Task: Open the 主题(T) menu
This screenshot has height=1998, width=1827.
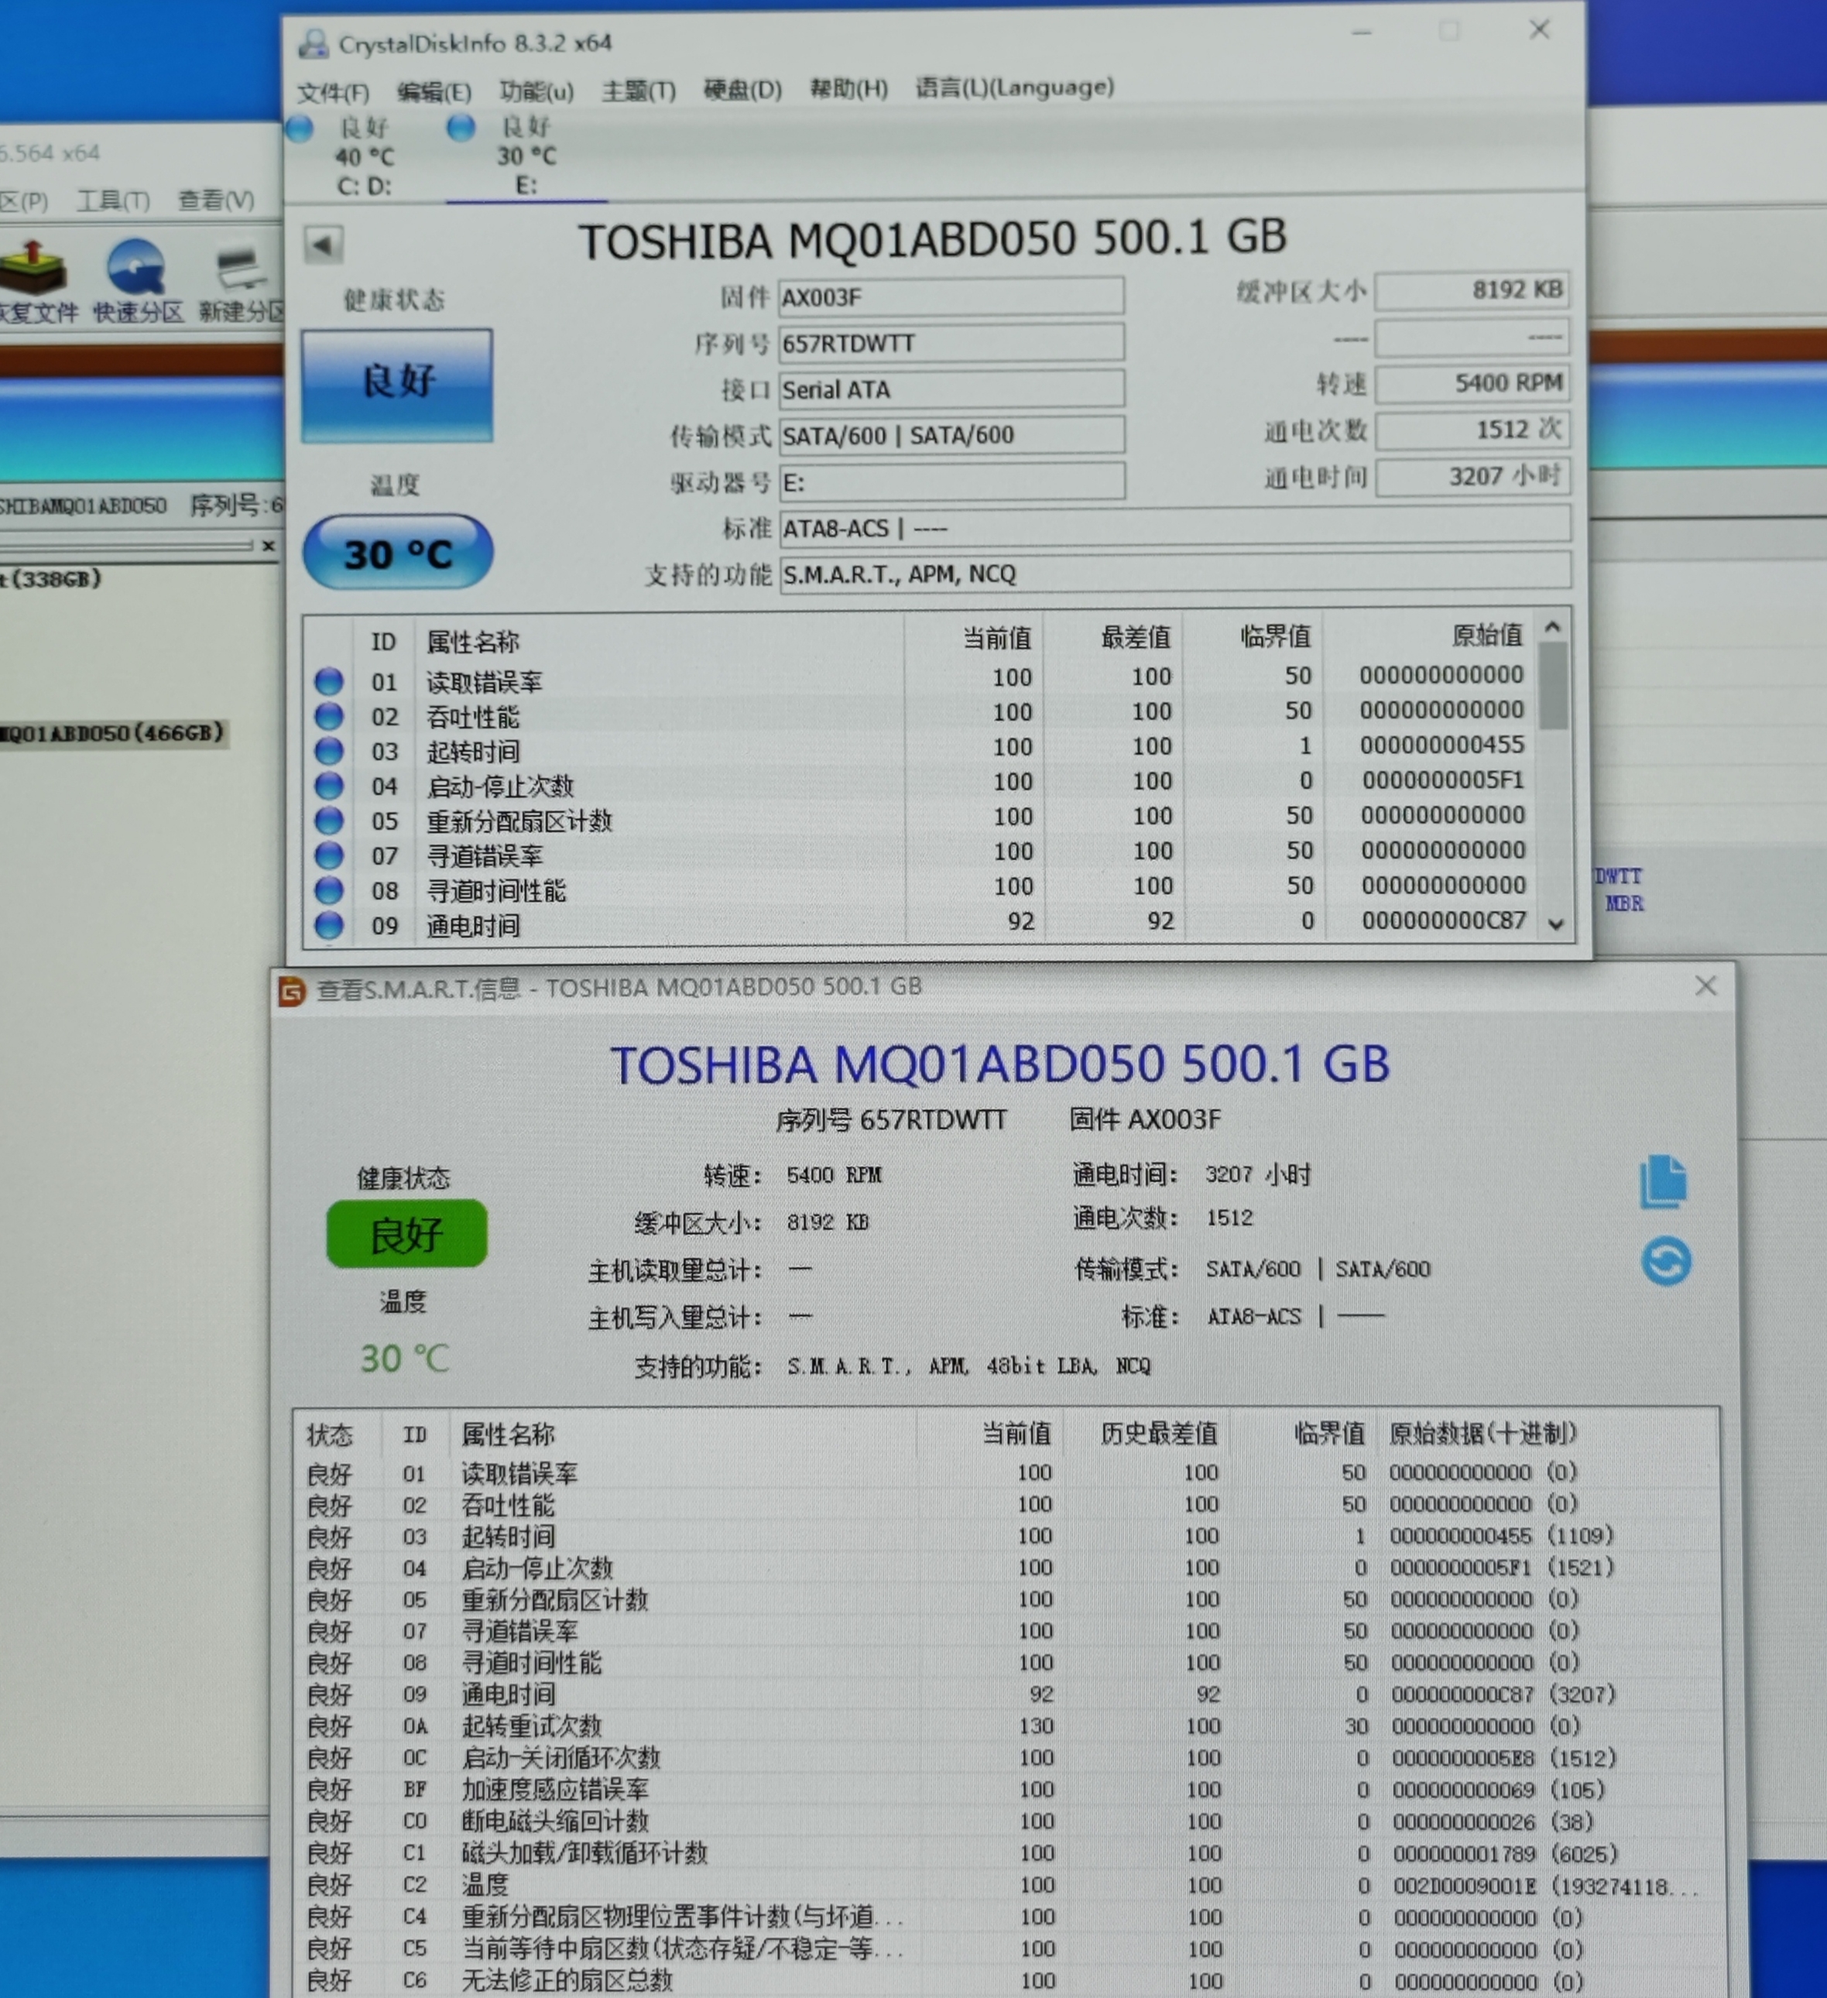Action: (x=639, y=91)
